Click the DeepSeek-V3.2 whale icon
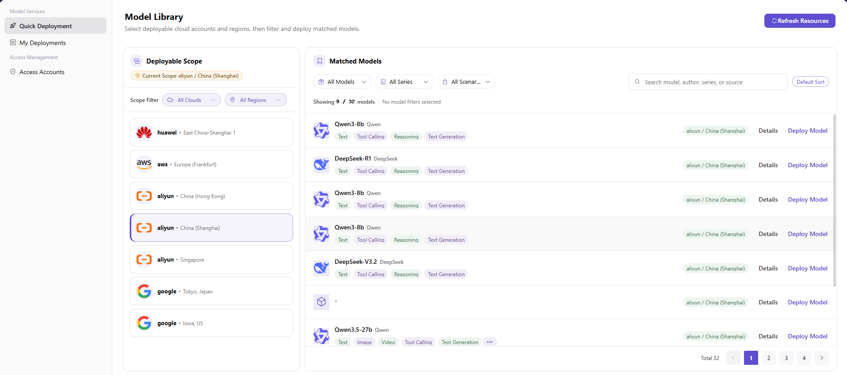This screenshot has height=375, width=847. click(321, 268)
